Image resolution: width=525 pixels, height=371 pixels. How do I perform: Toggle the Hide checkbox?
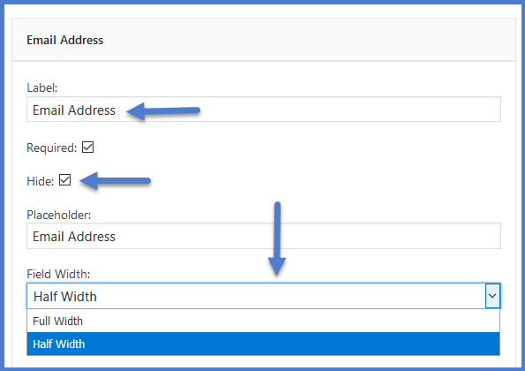pyautogui.click(x=64, y=180)
